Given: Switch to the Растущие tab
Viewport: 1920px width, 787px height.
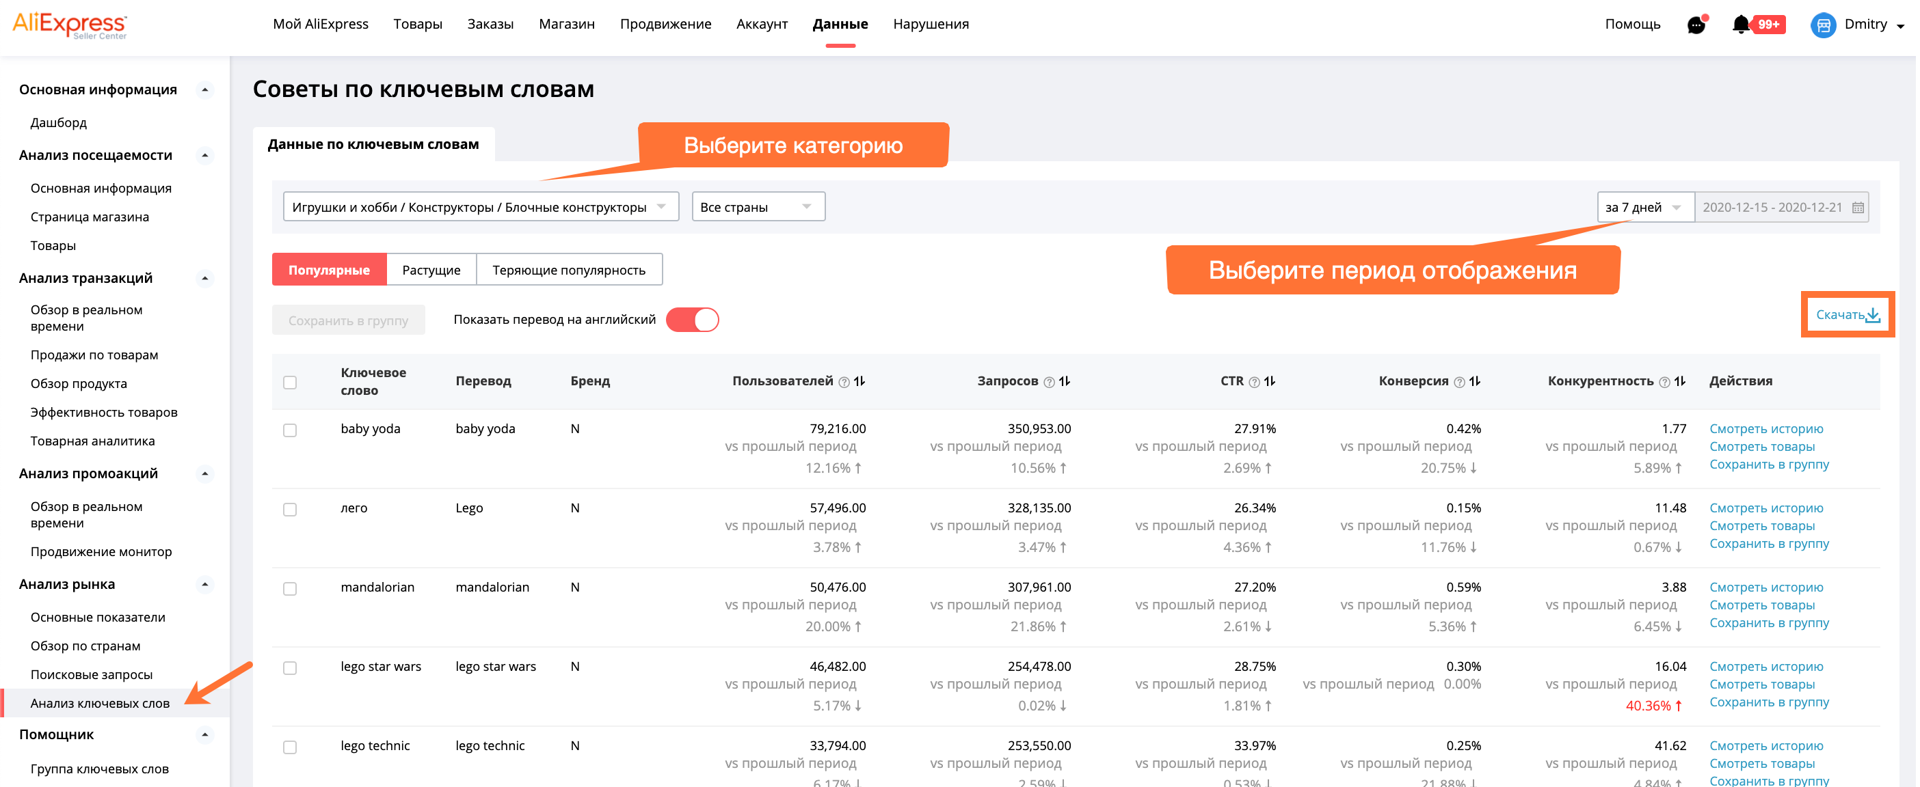Looking at the screenshot, I should 431,271.
